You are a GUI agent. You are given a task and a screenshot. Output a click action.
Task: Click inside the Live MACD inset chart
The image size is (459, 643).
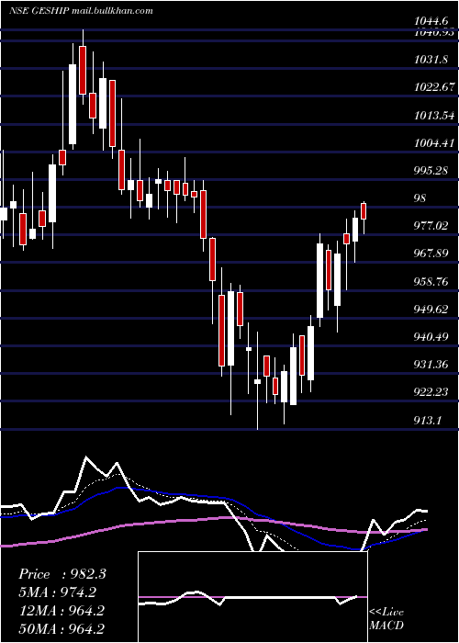[x=252, y=597]
